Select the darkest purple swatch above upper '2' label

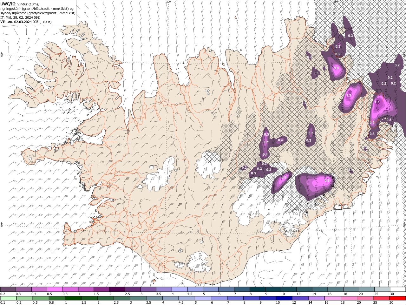[x=117, y=289]
